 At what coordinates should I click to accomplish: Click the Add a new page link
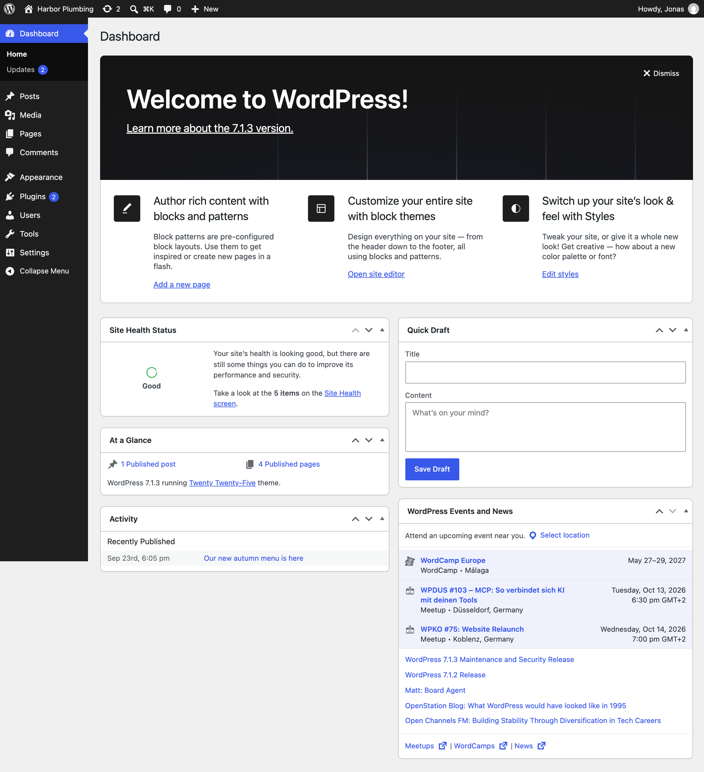click(x=182, y=285)
